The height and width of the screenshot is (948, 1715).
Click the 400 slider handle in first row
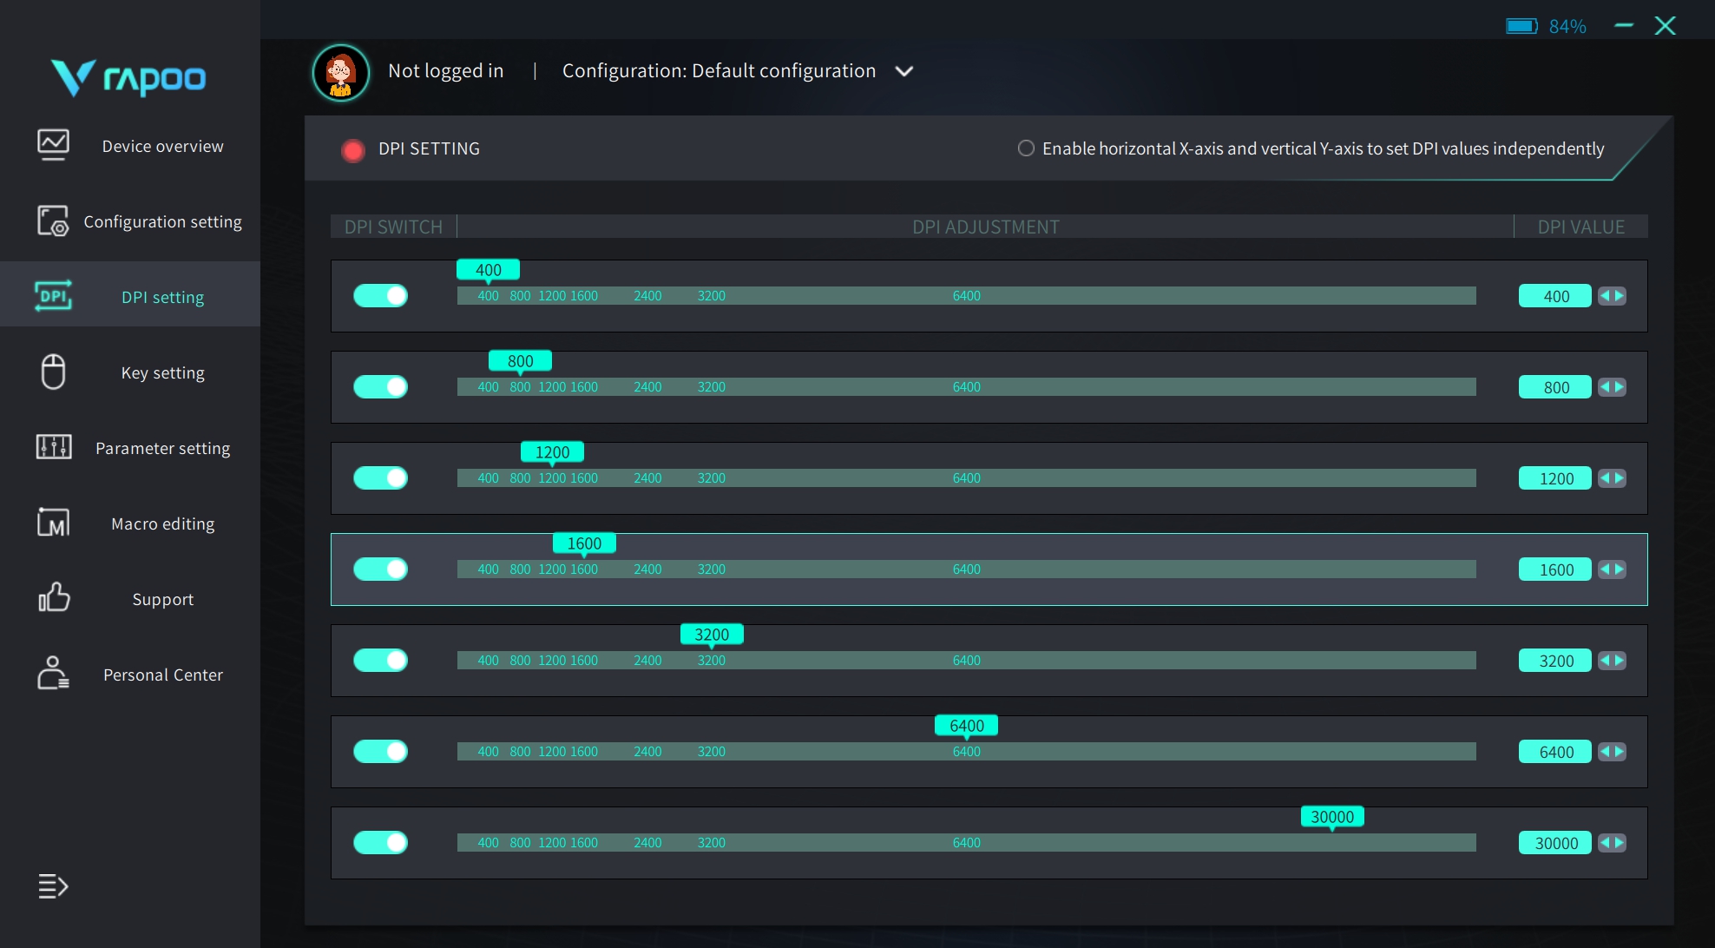tap(489, 270)
